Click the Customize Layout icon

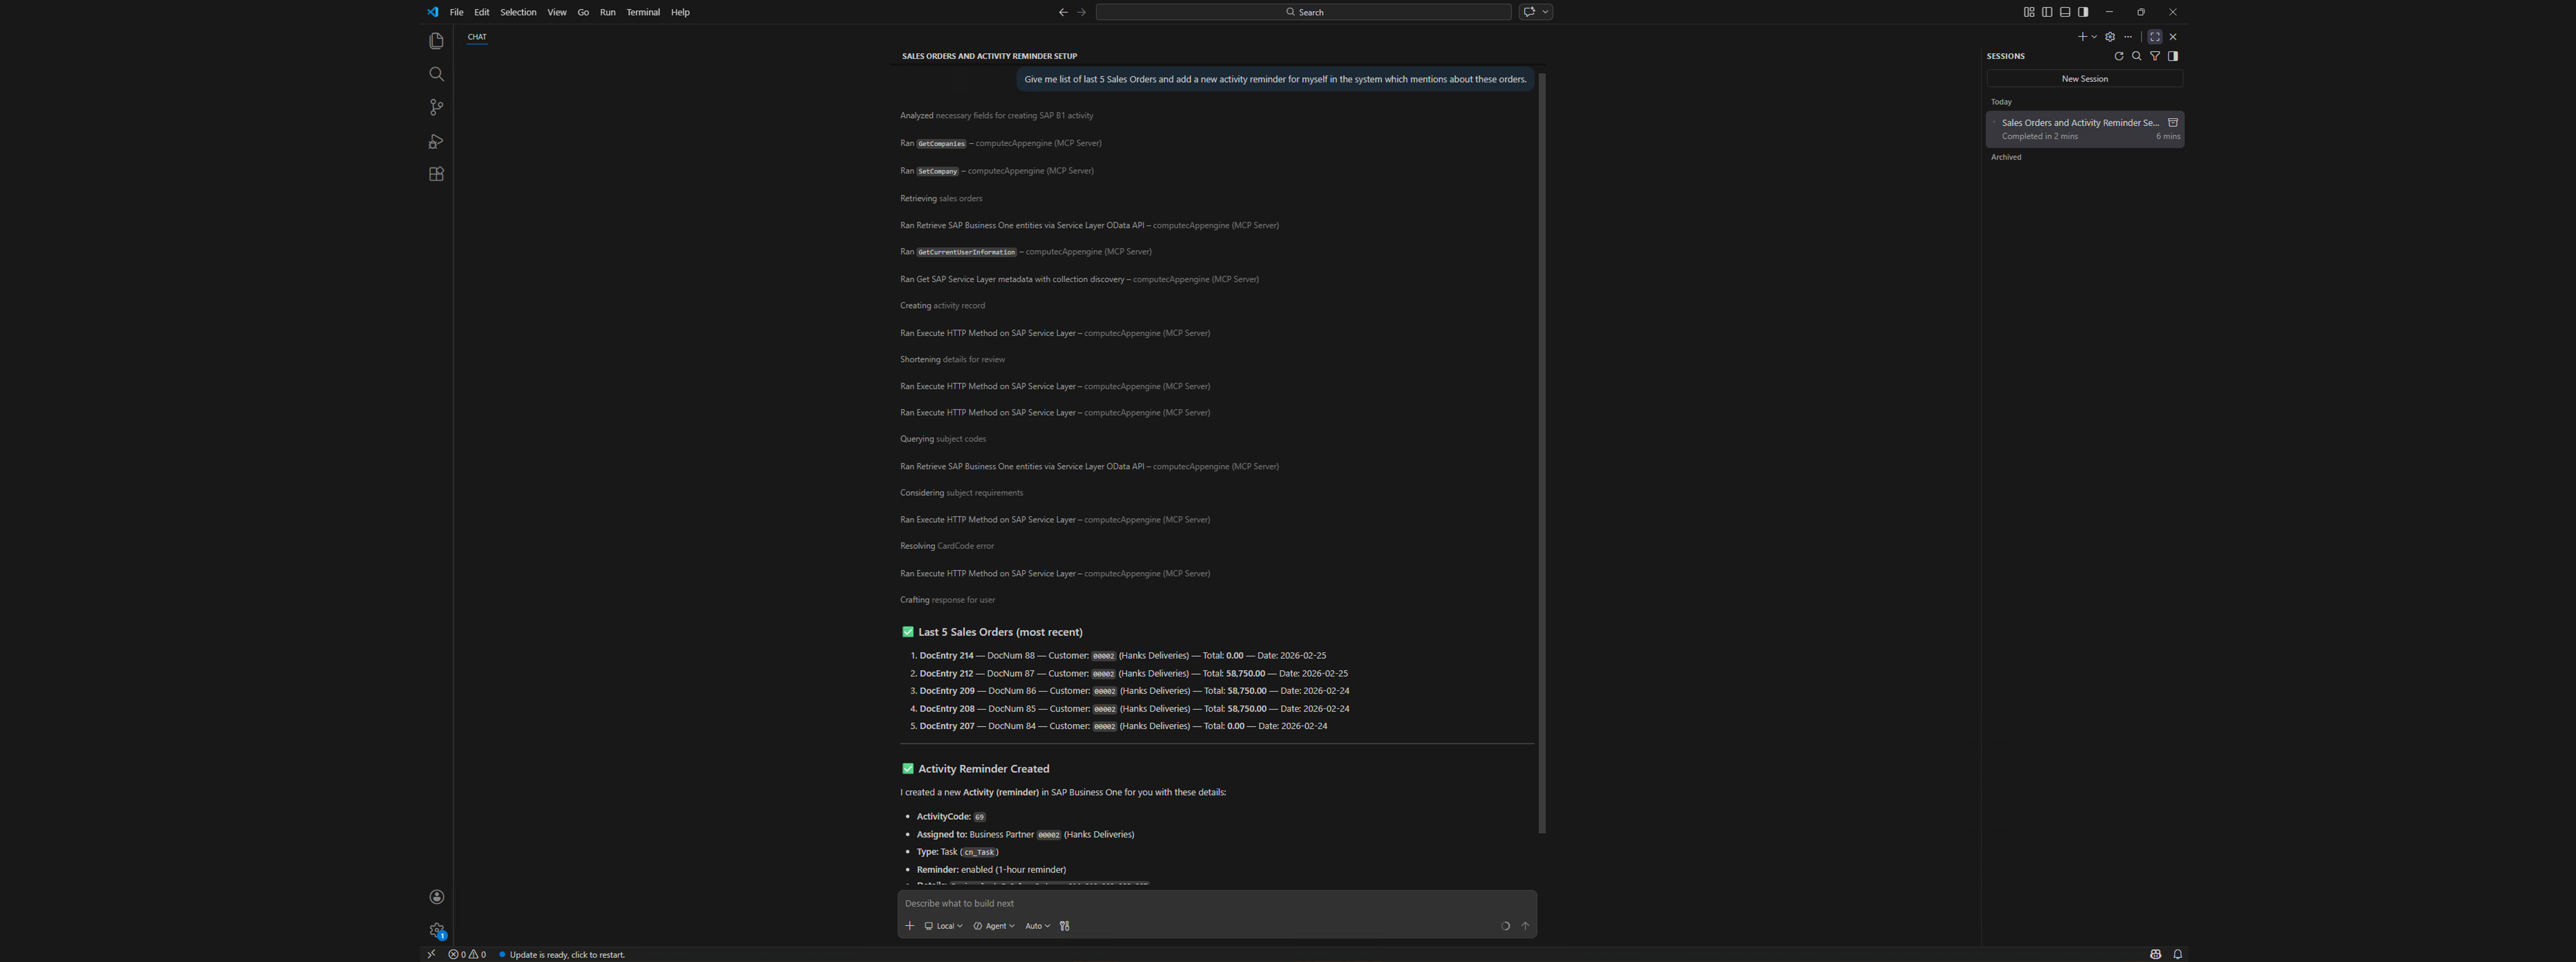pos(2029,12)
